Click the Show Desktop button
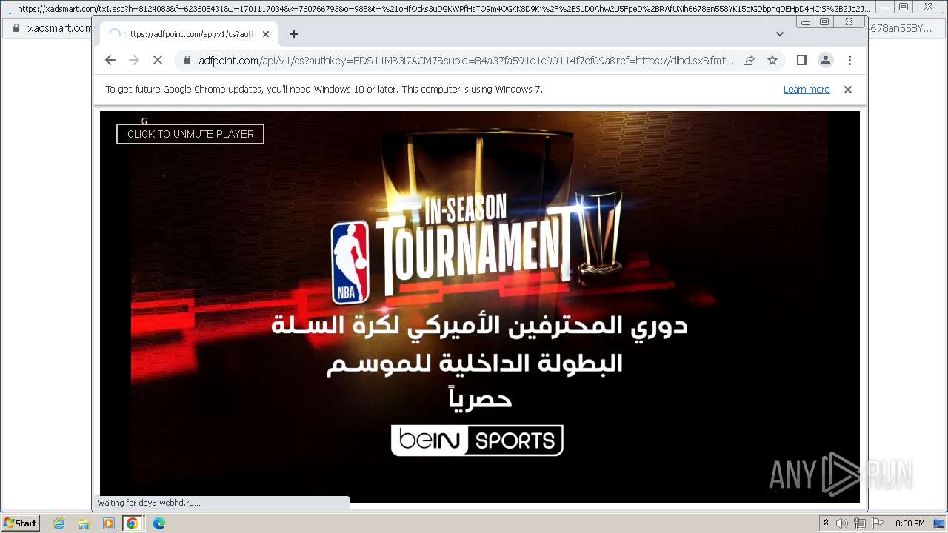The image size is (948, 533). coord(939,523)
